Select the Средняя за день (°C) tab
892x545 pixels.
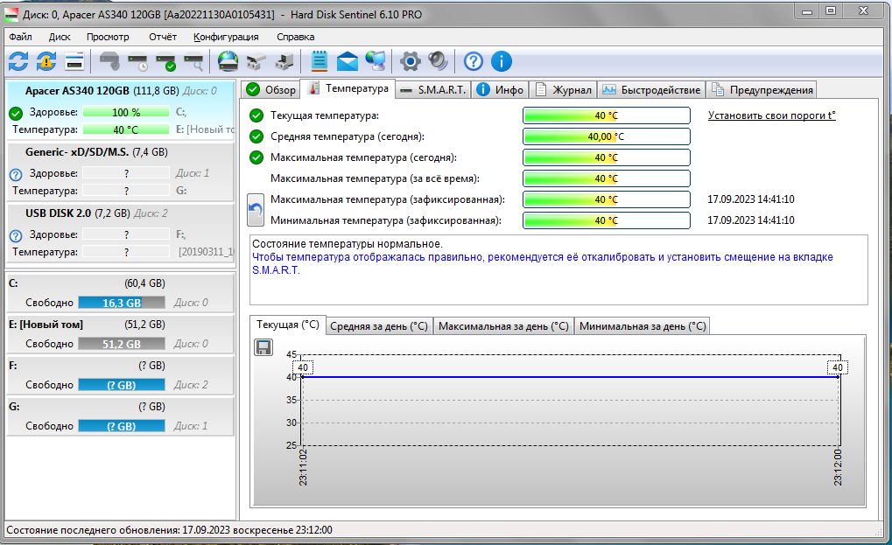(379, 326)
